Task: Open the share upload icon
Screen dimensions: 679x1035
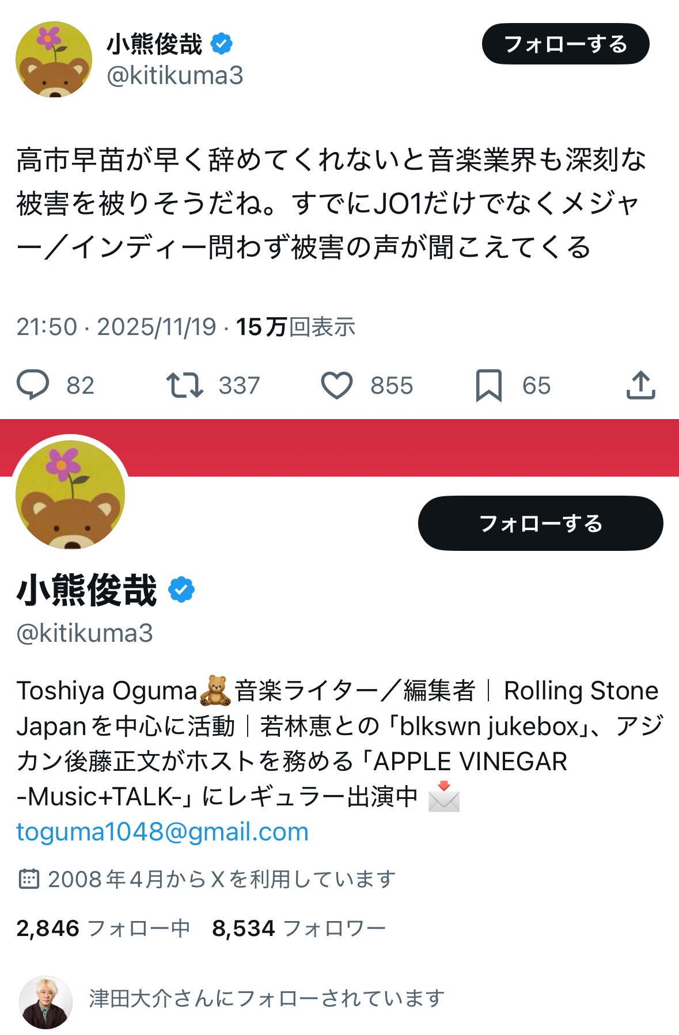Action: pos(640,385)
